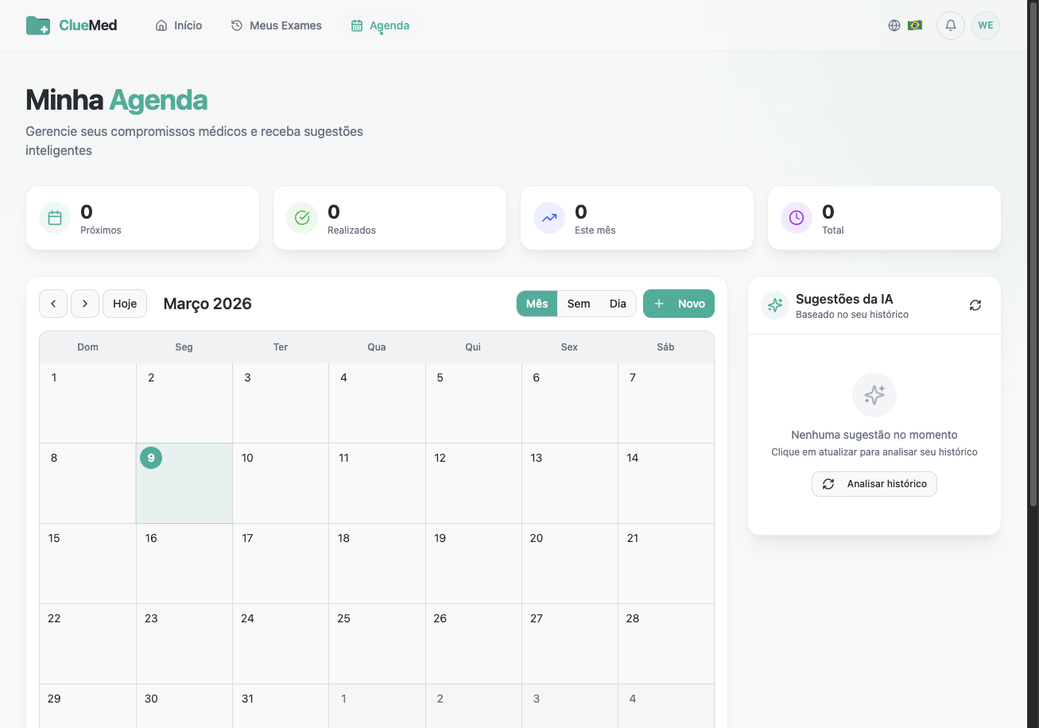Select March 12 on the calendar

pos(473,483)
